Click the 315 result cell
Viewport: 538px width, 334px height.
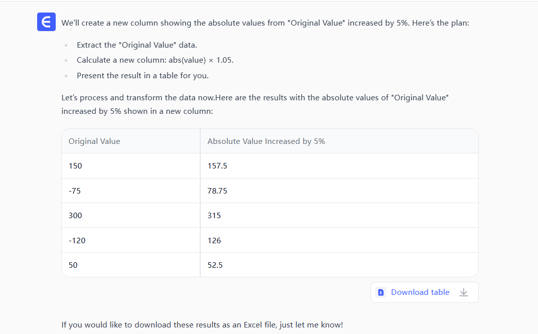coord(214,216)
